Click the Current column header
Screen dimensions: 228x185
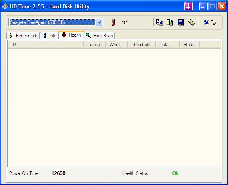(94, 45)
